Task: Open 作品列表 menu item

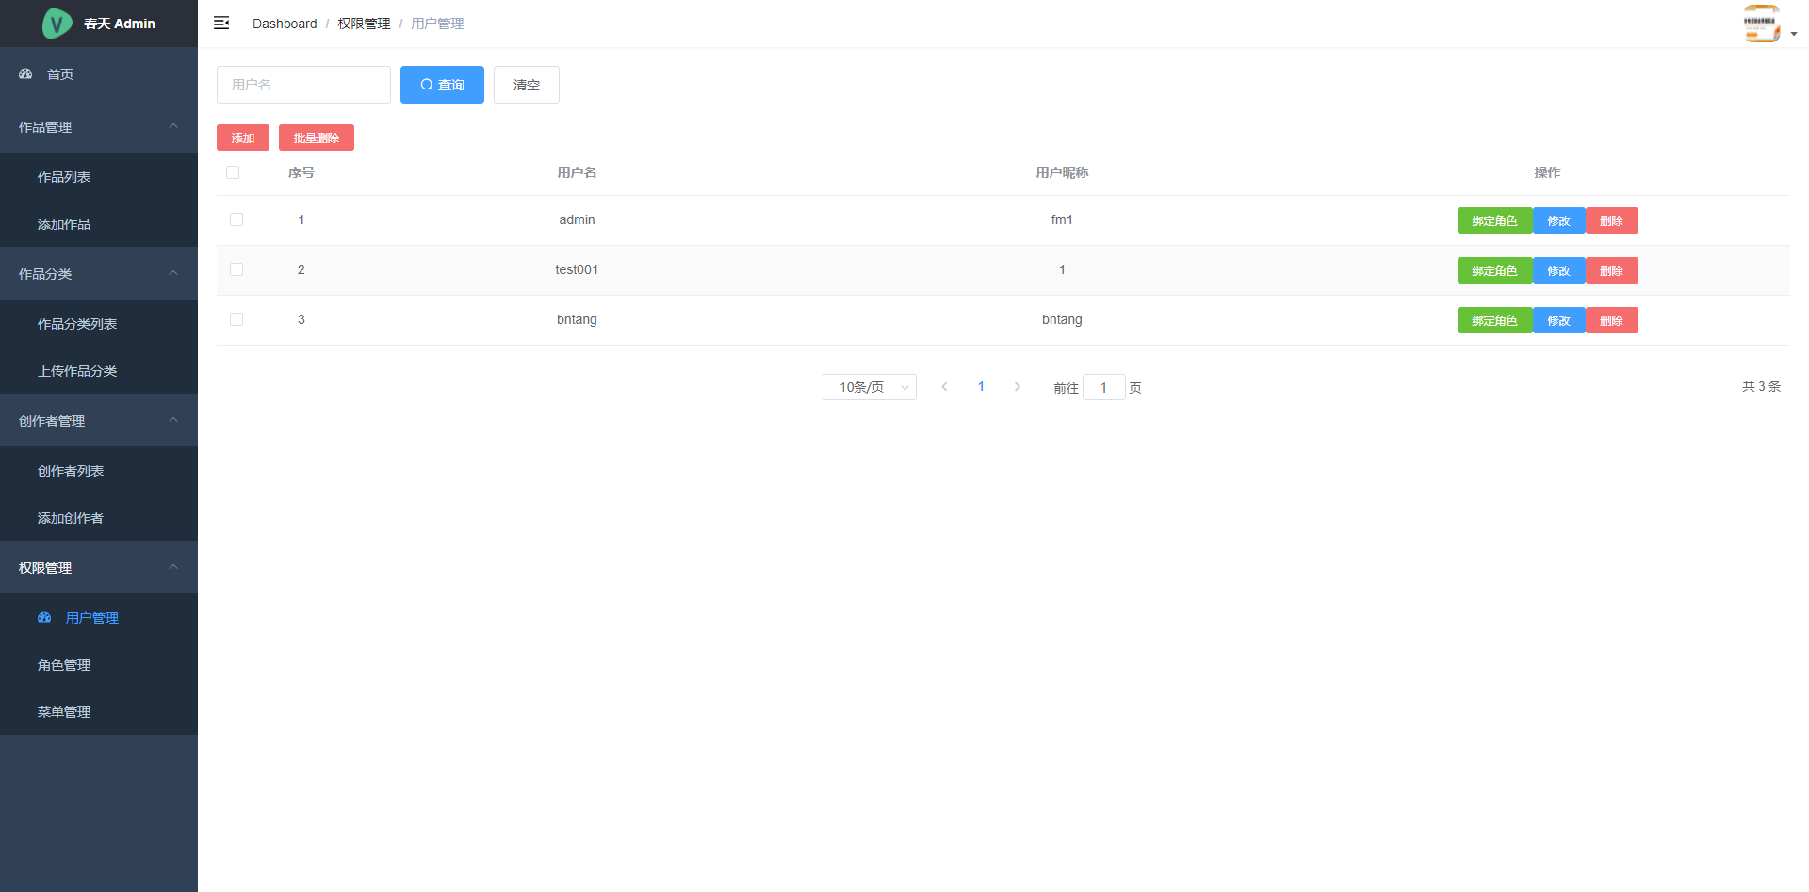Action: (x=99, y=176)
